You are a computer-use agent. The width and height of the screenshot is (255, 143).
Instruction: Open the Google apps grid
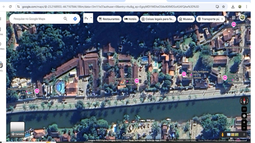[x=234, y=18]
